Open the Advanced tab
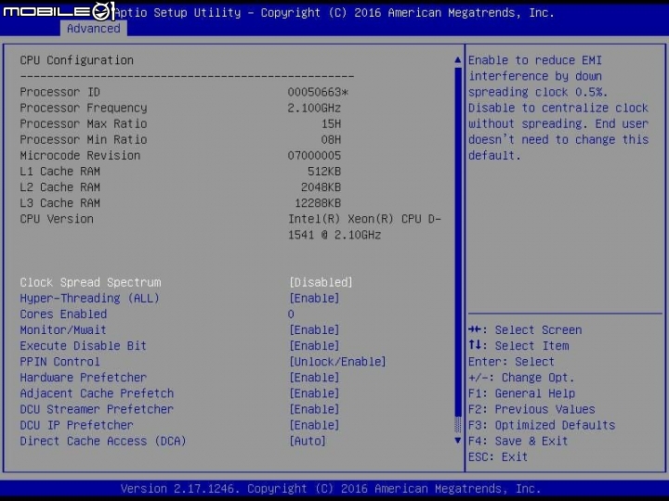The image size is (669, 501). point(94,29)
